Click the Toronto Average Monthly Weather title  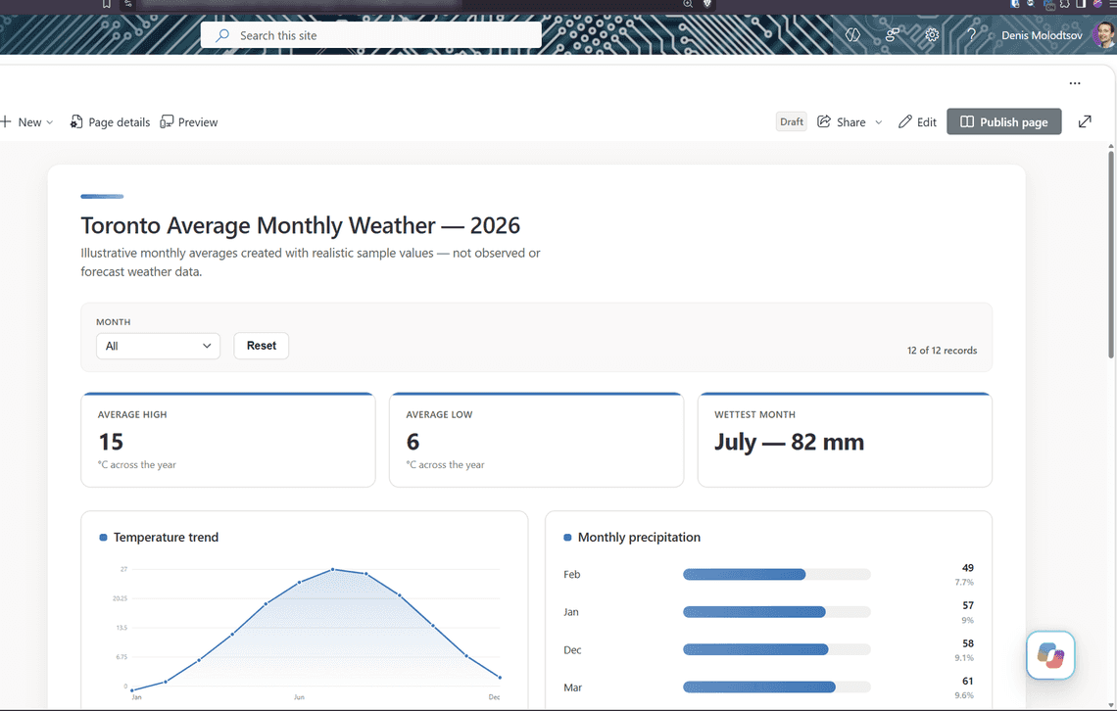300,225
